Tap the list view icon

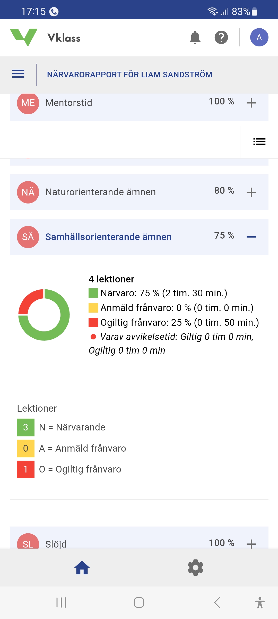[x=259, y=142]
